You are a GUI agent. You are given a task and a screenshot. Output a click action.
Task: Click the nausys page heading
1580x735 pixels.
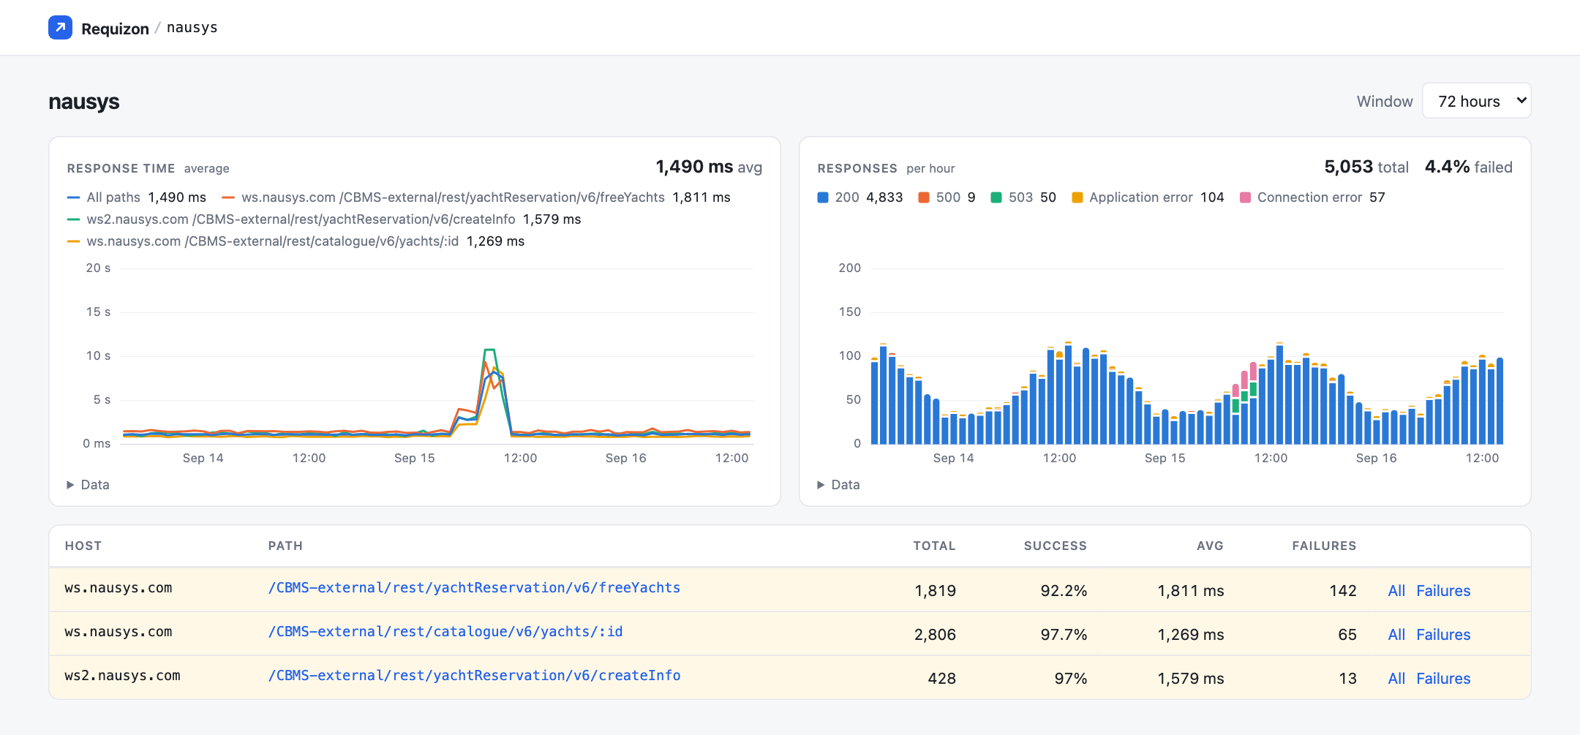(x=84, y=102)
